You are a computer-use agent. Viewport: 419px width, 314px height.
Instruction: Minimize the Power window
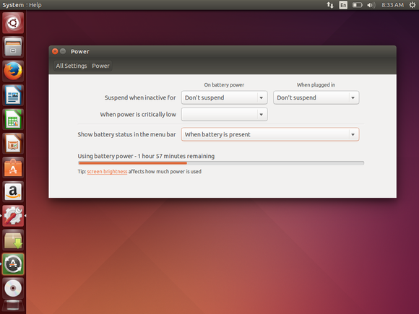coord(63,51)
